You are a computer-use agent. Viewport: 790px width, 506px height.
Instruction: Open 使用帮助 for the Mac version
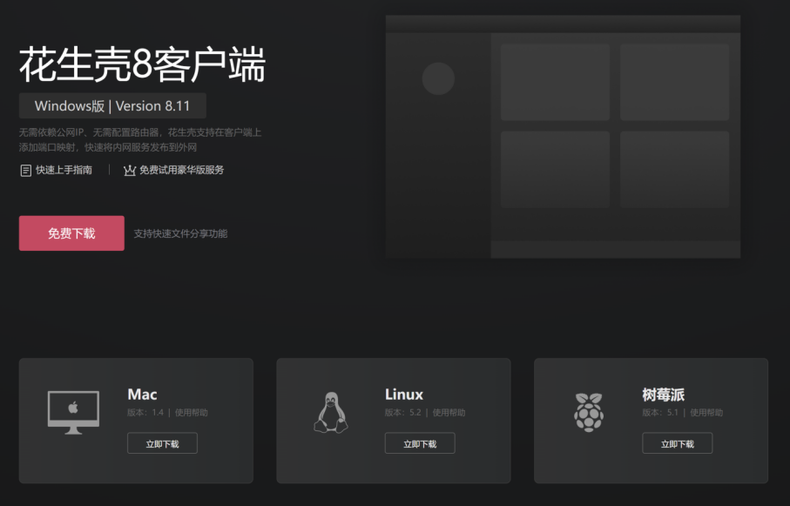[192, 413]
